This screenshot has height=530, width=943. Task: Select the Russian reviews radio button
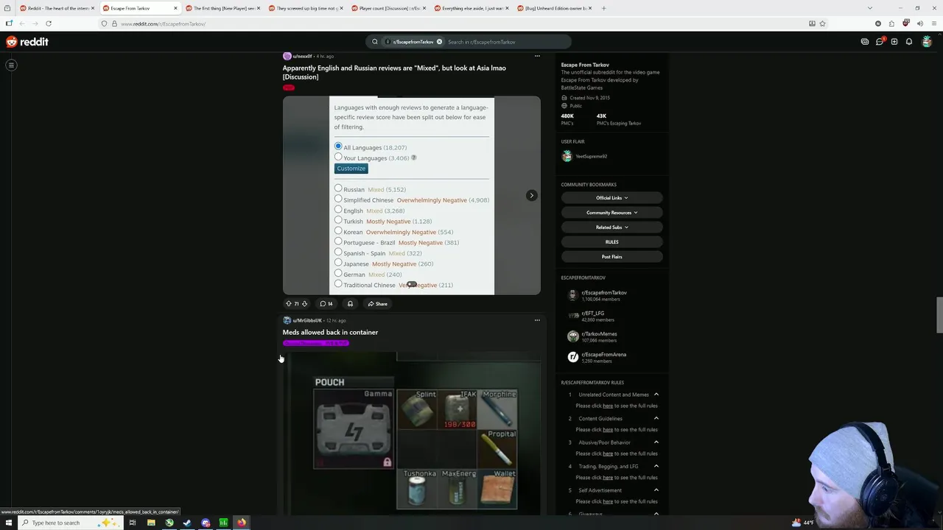tap(338, 188)
